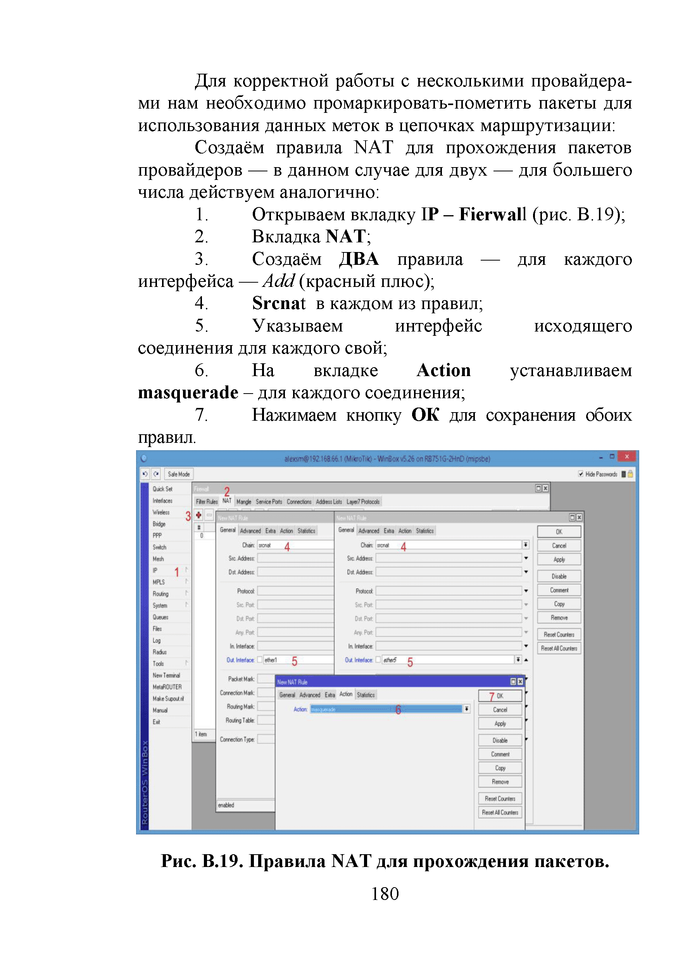The height and width of the screenshot is (962, 678).
Task: Open the Connections tab
Action: point(299,501)
